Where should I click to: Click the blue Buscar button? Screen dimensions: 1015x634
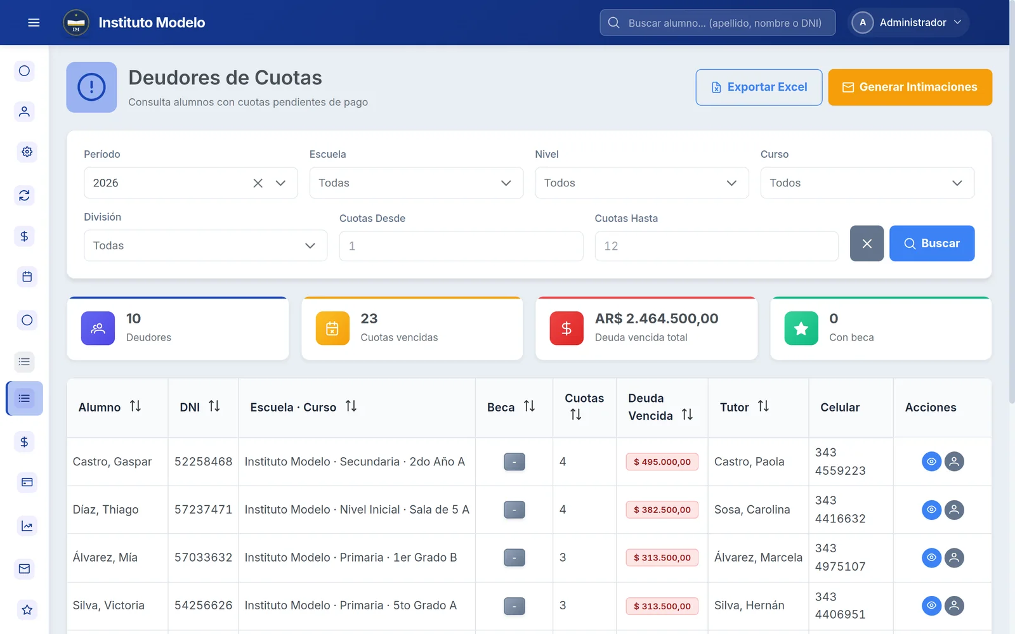point(932,243)
